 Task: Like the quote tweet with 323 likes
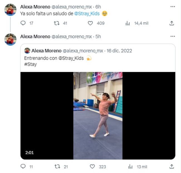click(x=92, y=167)
